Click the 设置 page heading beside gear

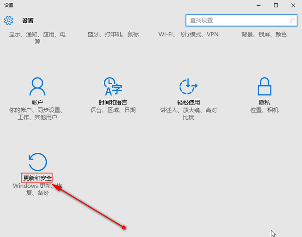point(28,21)
